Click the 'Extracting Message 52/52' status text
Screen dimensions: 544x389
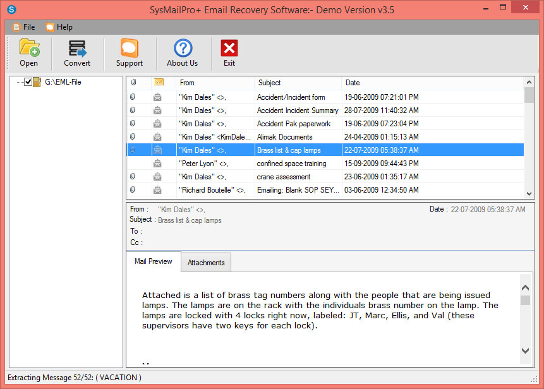75,378
